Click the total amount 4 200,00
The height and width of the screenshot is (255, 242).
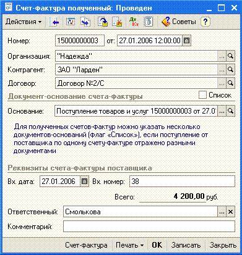[189, 196]
